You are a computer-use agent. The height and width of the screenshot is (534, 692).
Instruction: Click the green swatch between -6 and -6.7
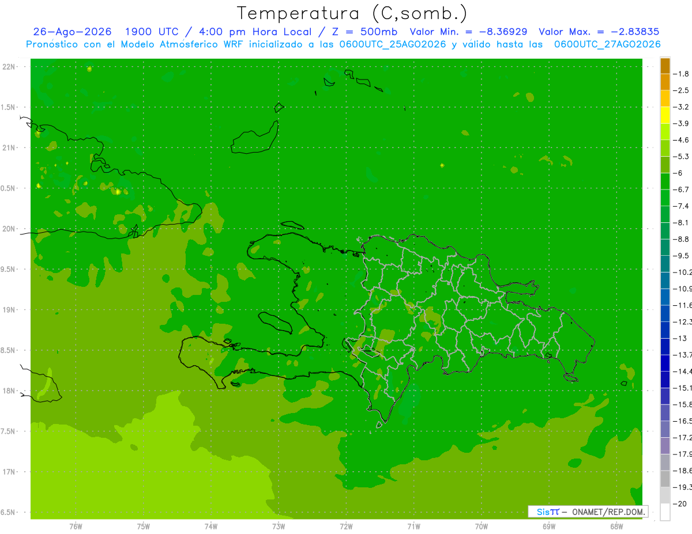tap(665, 181)
